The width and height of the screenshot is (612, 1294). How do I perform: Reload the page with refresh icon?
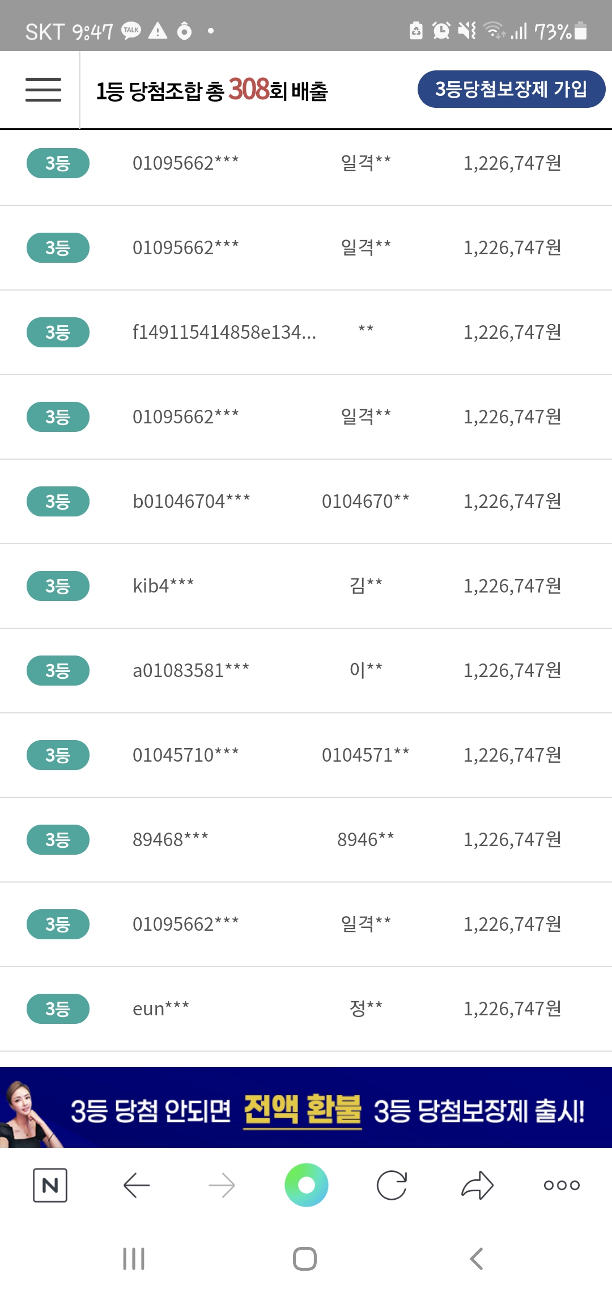[392, 1185]
